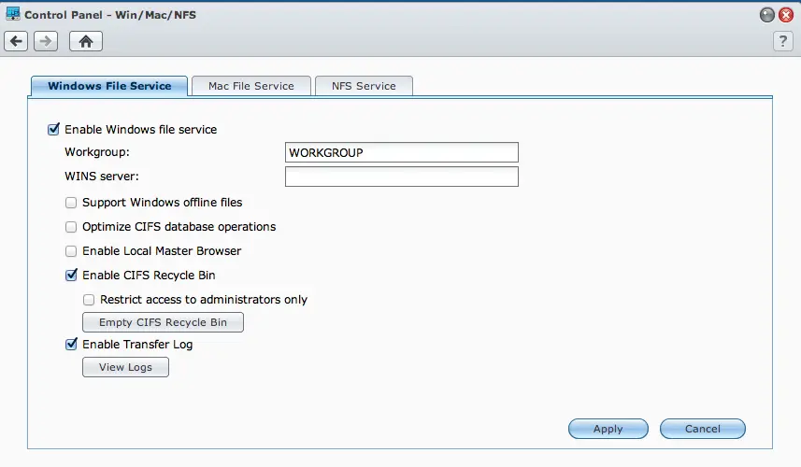Screen dimensions: 801x467
Task: Click the Cancel button
Action: click(x=702, y=429)
